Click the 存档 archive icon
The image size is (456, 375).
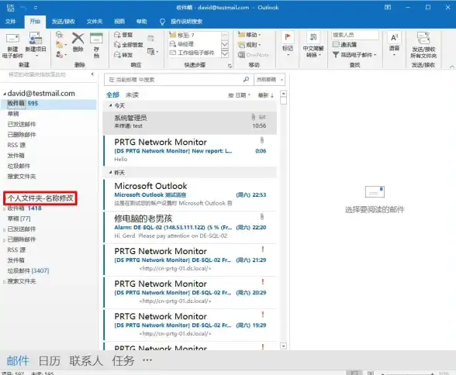[x=96, y=39]
